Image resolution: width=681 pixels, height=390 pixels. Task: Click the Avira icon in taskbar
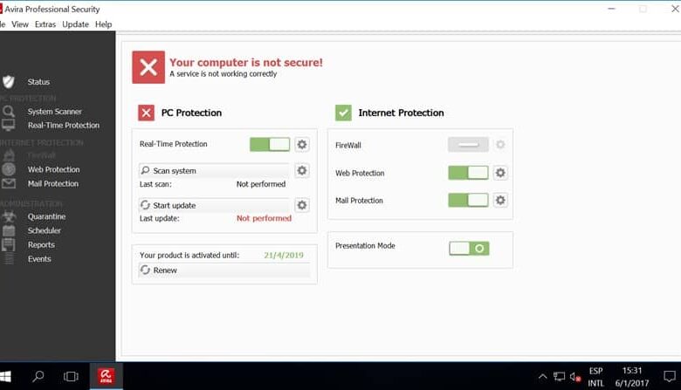coord(106,376)
